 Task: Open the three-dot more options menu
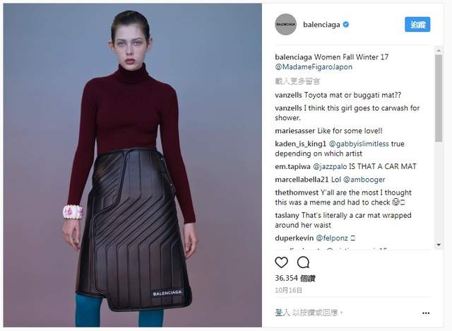pyautogui.click(x=426, y=313)
